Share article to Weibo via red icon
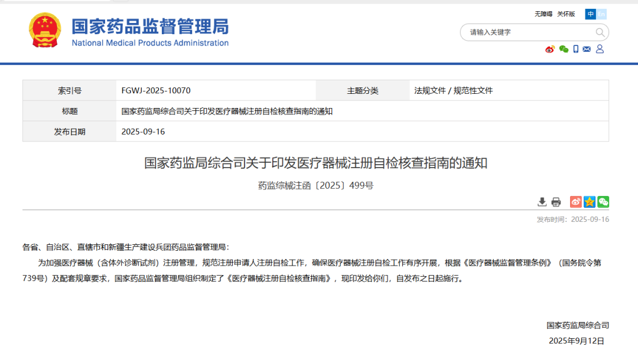This screenshot has height=347, width=638. pyautogui.click(x=575, y=202)
